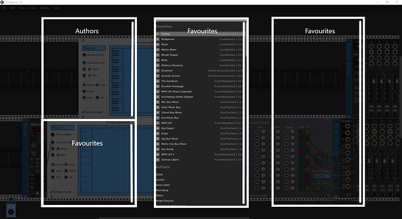Screen dimensions: 402x219
Task: Click the favorite icon beside Matrix Mixer
Action: (158, 50)
